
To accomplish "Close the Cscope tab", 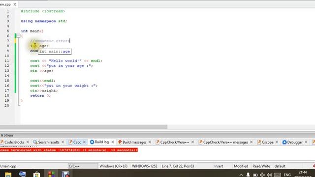I will 277,142.
